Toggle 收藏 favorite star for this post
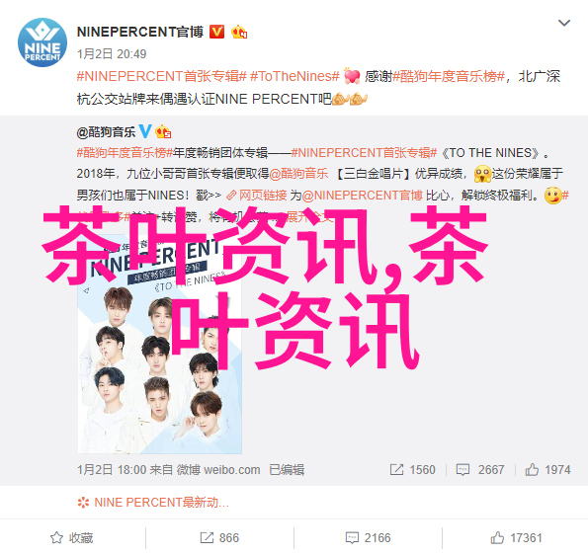 [x=72, y=538]
